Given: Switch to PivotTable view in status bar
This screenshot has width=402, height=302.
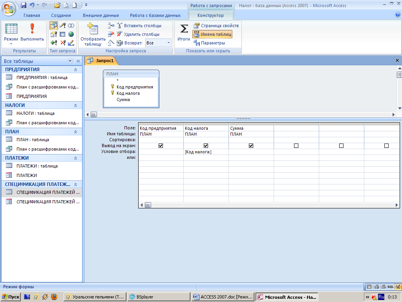Looking at the screenshot, I should (376, 287).
